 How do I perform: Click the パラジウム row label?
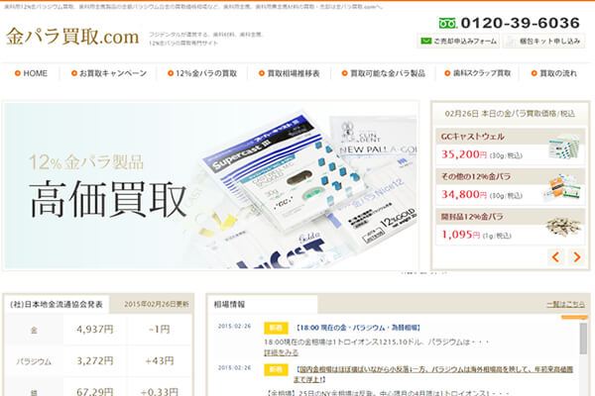point(34,361)
